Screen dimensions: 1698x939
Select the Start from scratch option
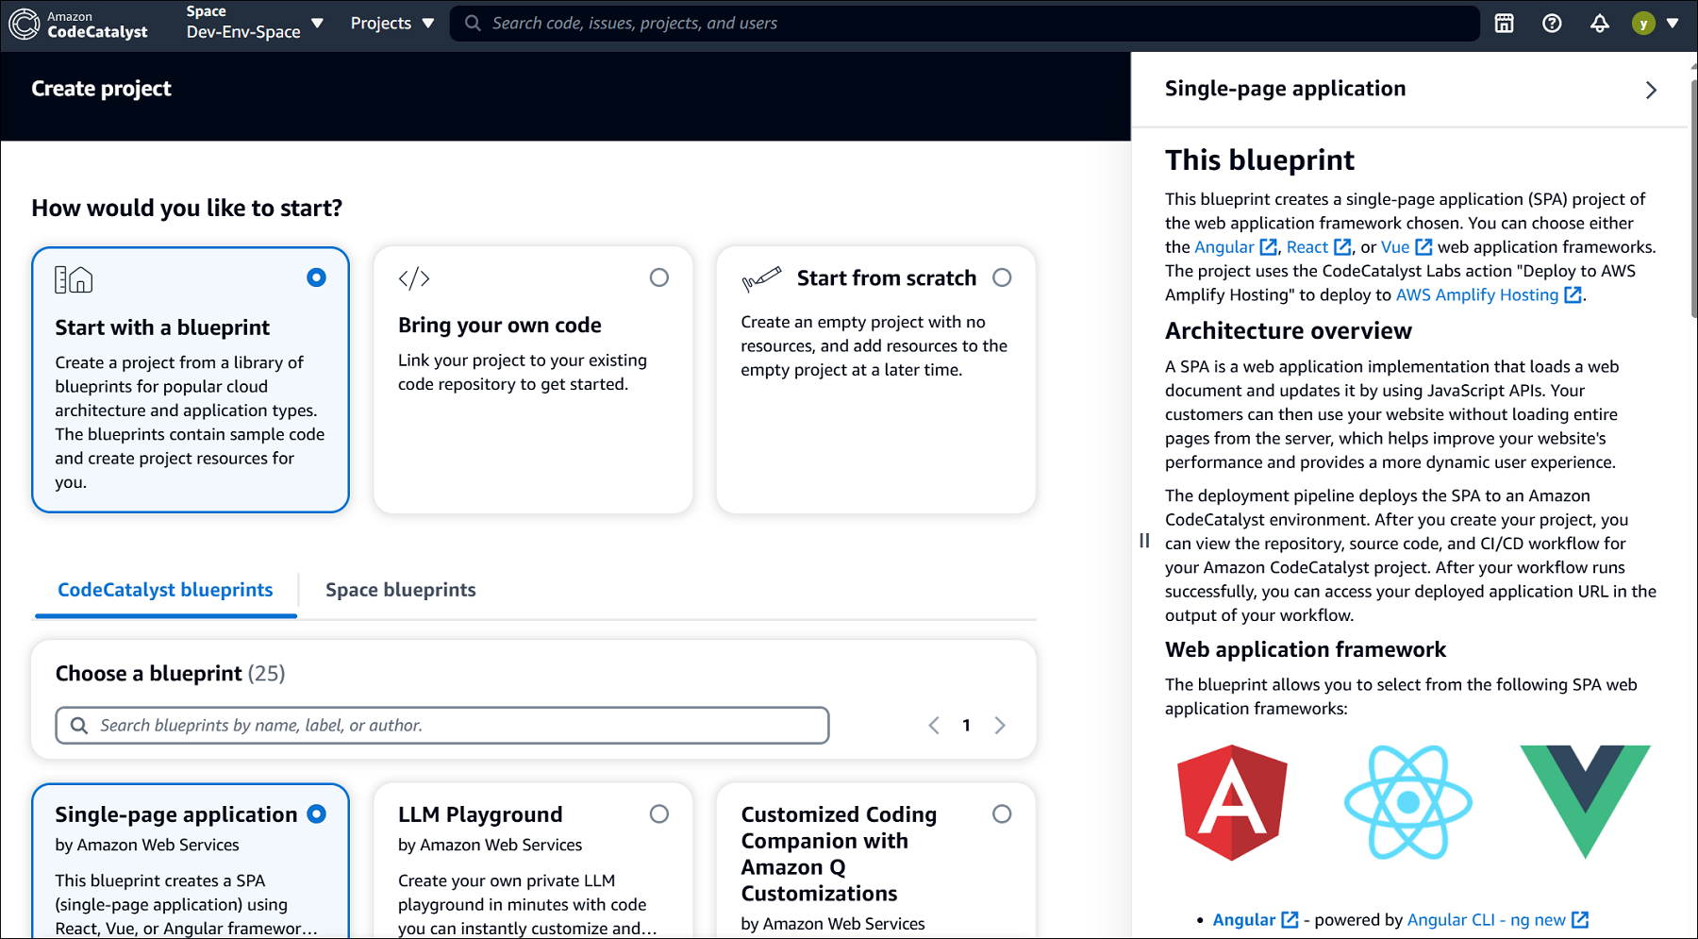(x=1002, y=277)
